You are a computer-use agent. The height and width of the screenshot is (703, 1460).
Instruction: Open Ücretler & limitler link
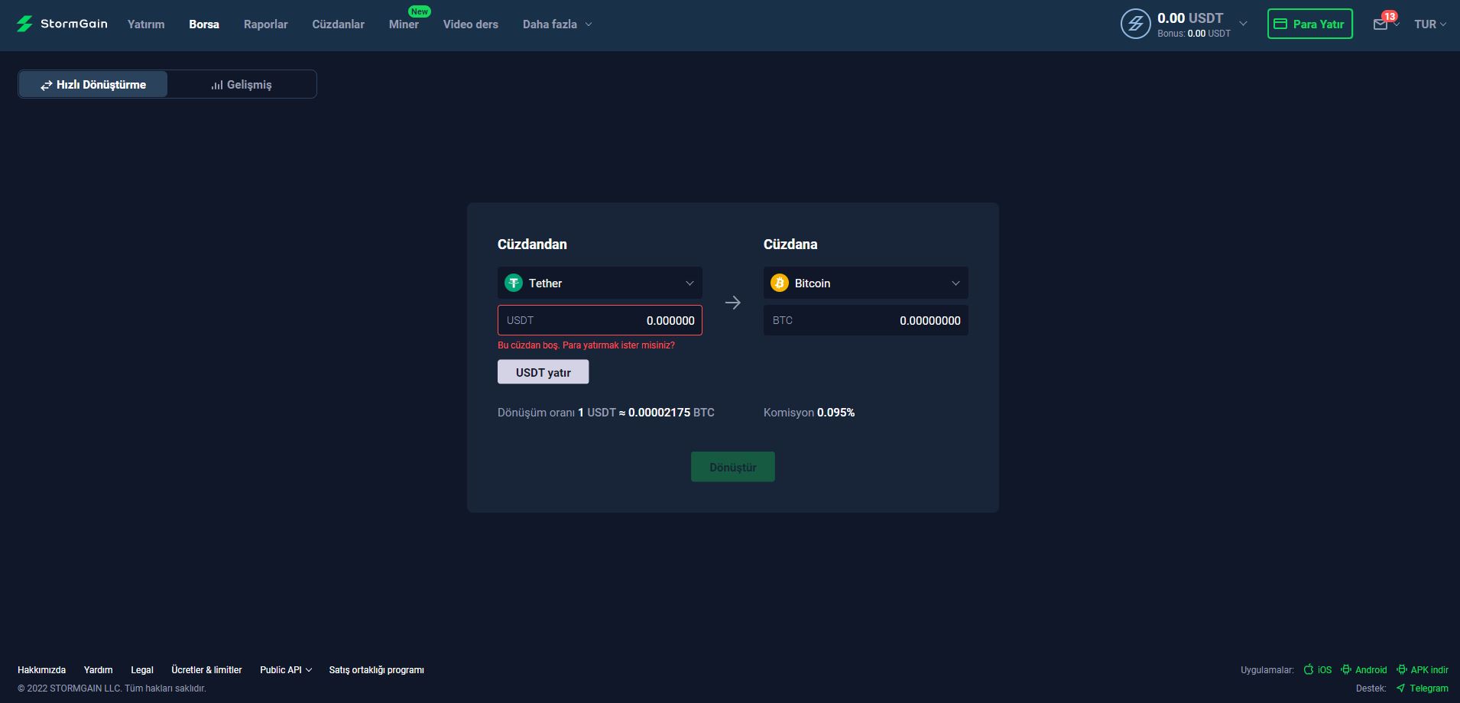206,670
